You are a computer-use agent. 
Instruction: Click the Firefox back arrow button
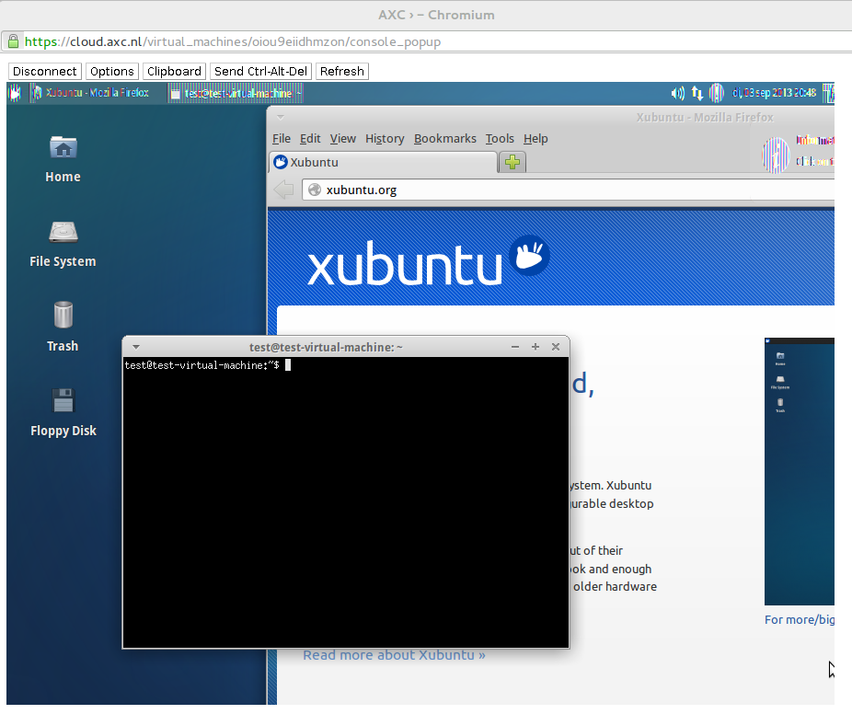pos(284,190)
